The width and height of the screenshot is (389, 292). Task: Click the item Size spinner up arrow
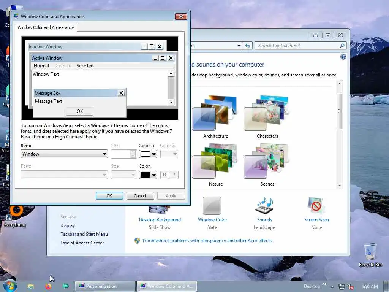pyautogui.click(x=133, y=152)
